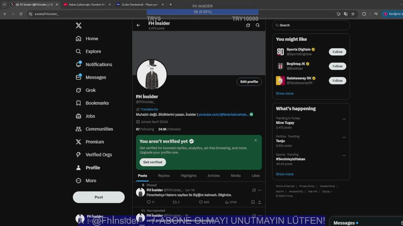Bookmark the pinned post
Screen dimensions: 403x226
253,202
